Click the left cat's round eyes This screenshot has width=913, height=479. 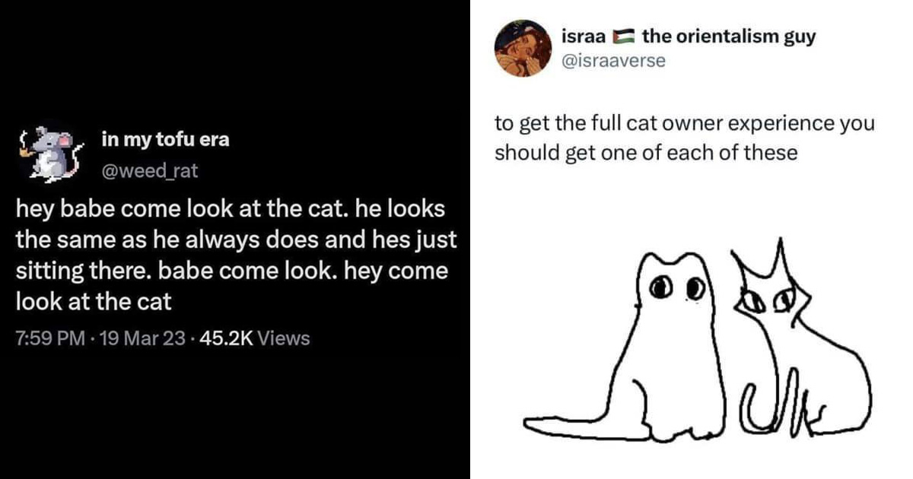point(675,287)
